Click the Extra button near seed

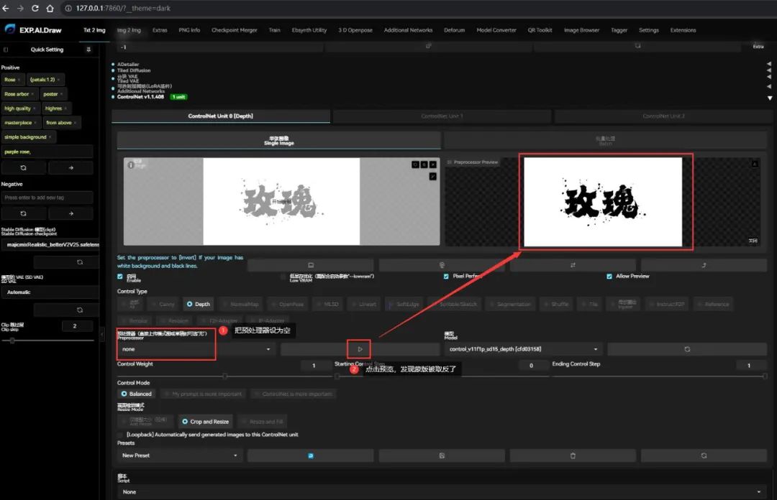click(758, 47)
